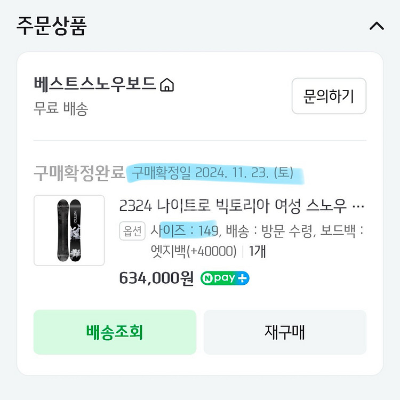This screenshot has height=400, width=400.
Task: Click the 주문상품 section heading
Action: tap(51, 26)
